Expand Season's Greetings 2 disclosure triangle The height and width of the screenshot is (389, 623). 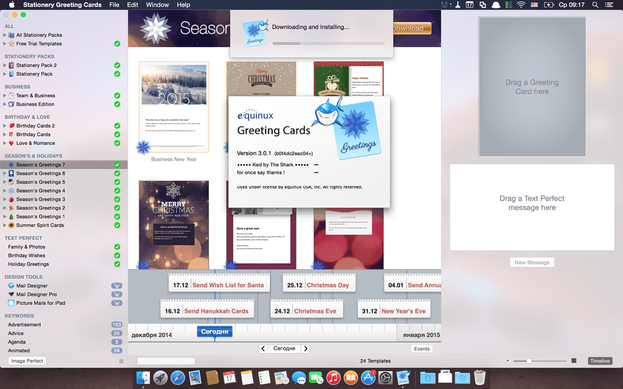tap(5, 208)
